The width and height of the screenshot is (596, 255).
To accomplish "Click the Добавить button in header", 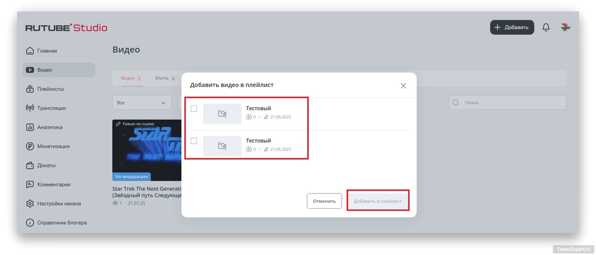I will click(x=511, y=27).
